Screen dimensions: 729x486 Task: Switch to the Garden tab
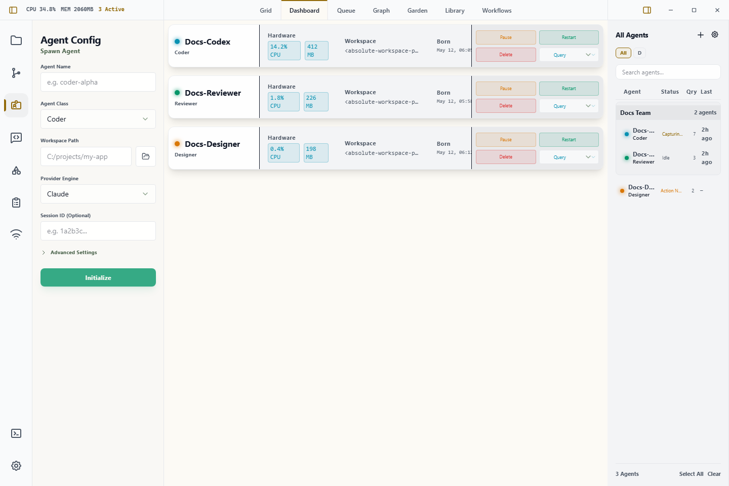pos(418,11)
